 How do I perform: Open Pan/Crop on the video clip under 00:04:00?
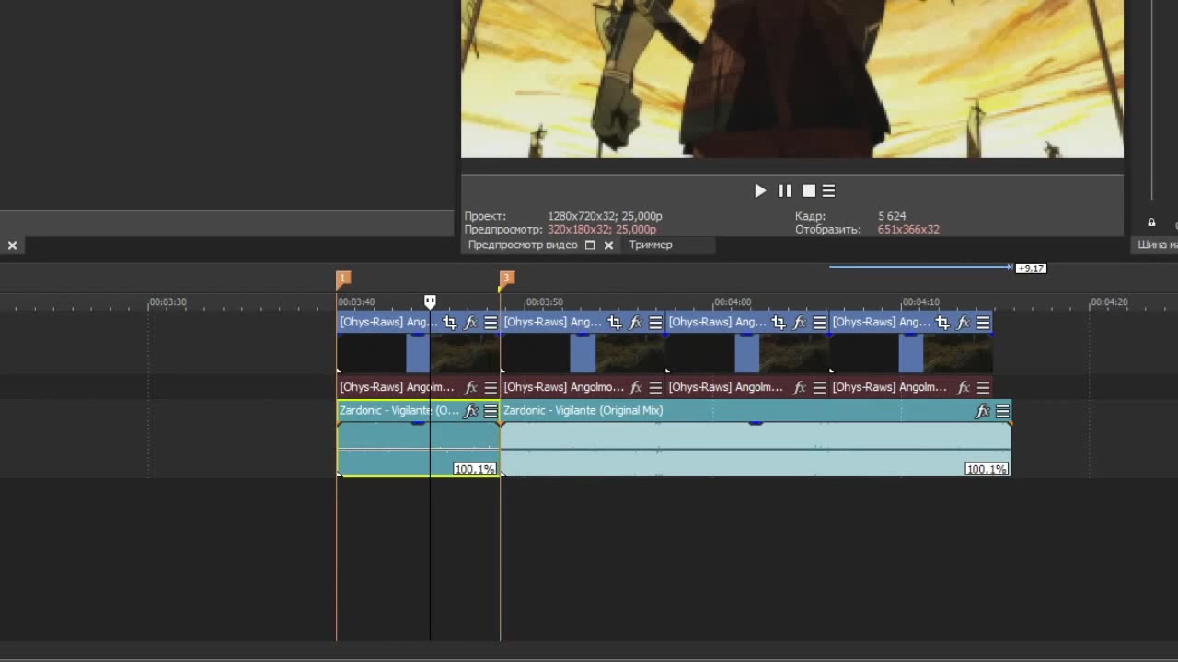coord(779,323)
